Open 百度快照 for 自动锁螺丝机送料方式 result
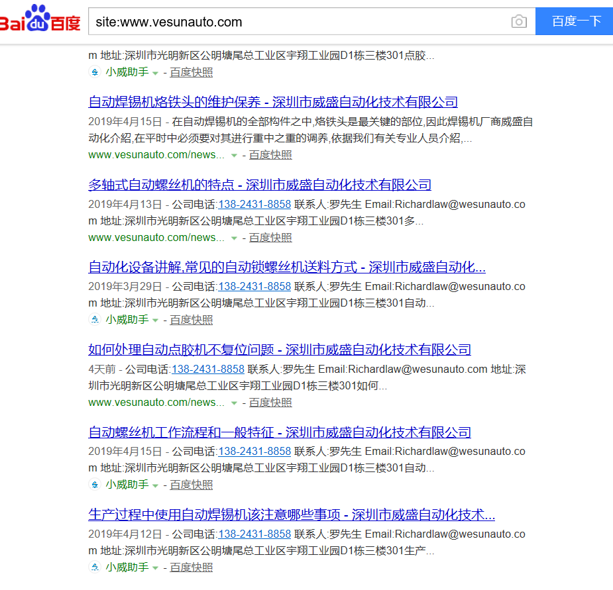Image resolution: width=613 pixels, height=590 pixels. coord(191,320)
